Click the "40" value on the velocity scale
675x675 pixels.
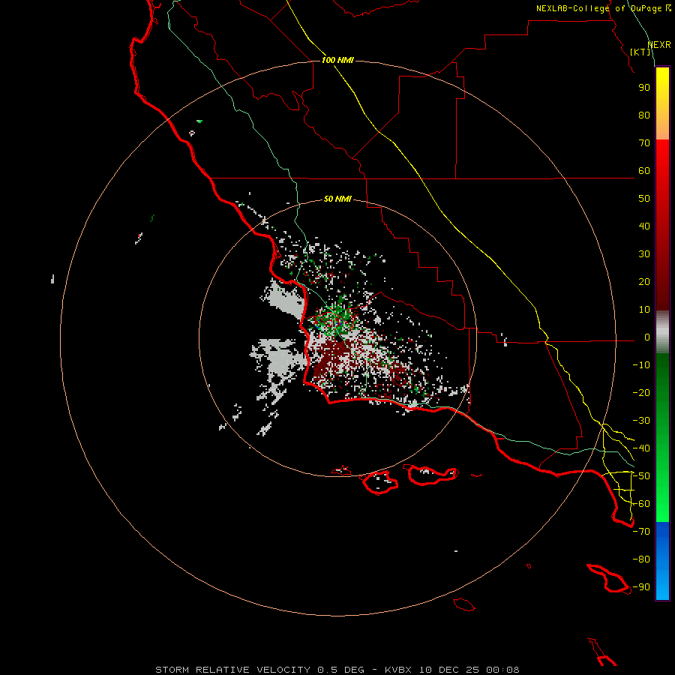pos(644,226)
